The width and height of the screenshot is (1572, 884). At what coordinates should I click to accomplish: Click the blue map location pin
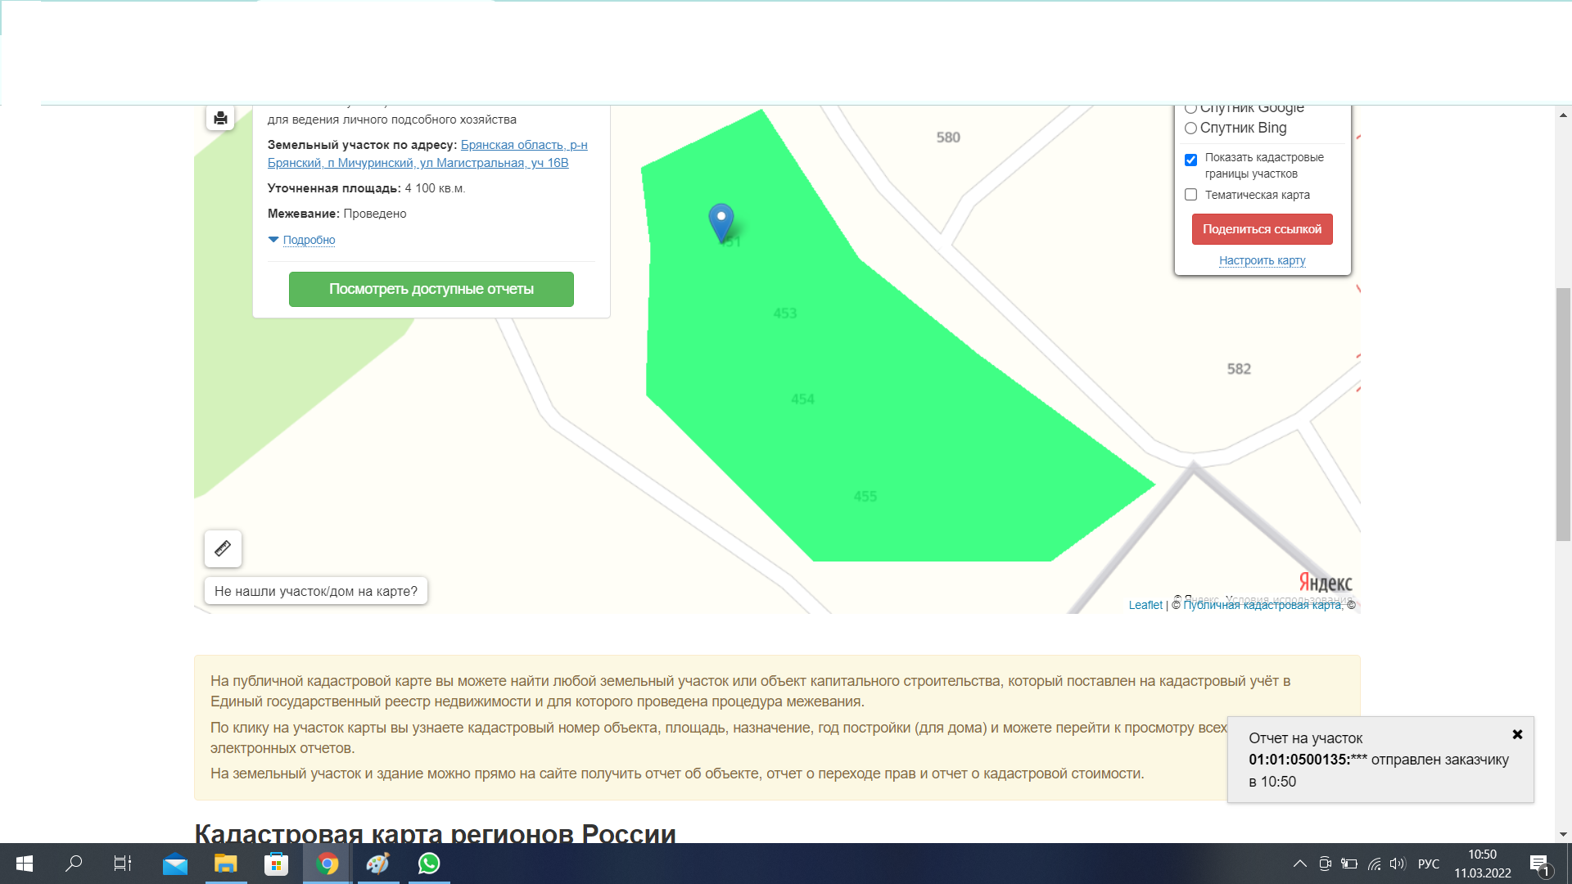tap(720, 219)
